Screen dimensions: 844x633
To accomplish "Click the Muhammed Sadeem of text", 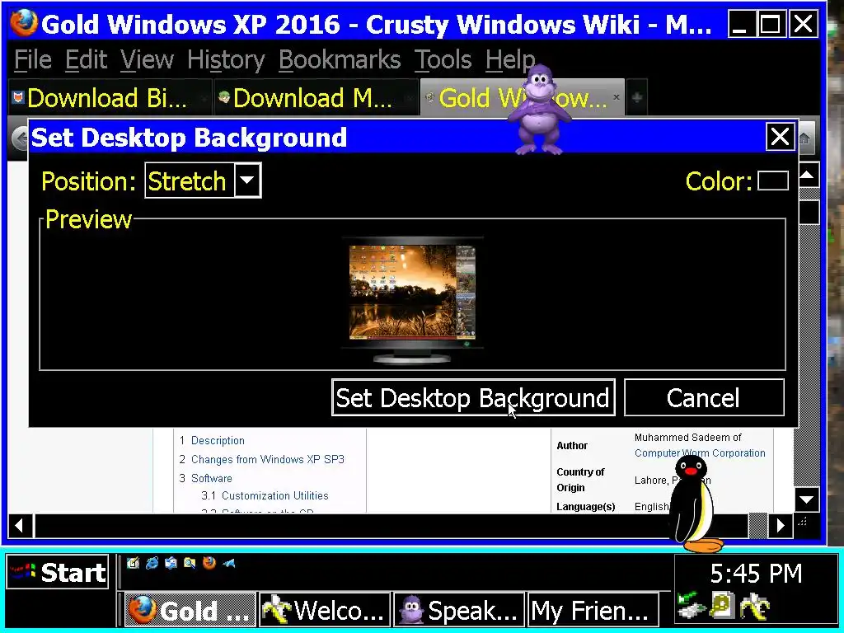I will click(x=688, y=437).
